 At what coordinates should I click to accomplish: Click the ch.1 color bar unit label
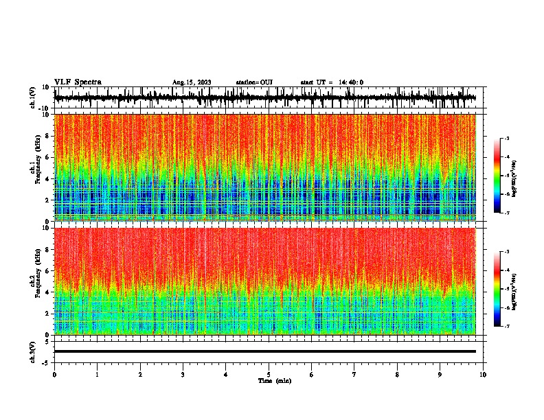(514, 178)
